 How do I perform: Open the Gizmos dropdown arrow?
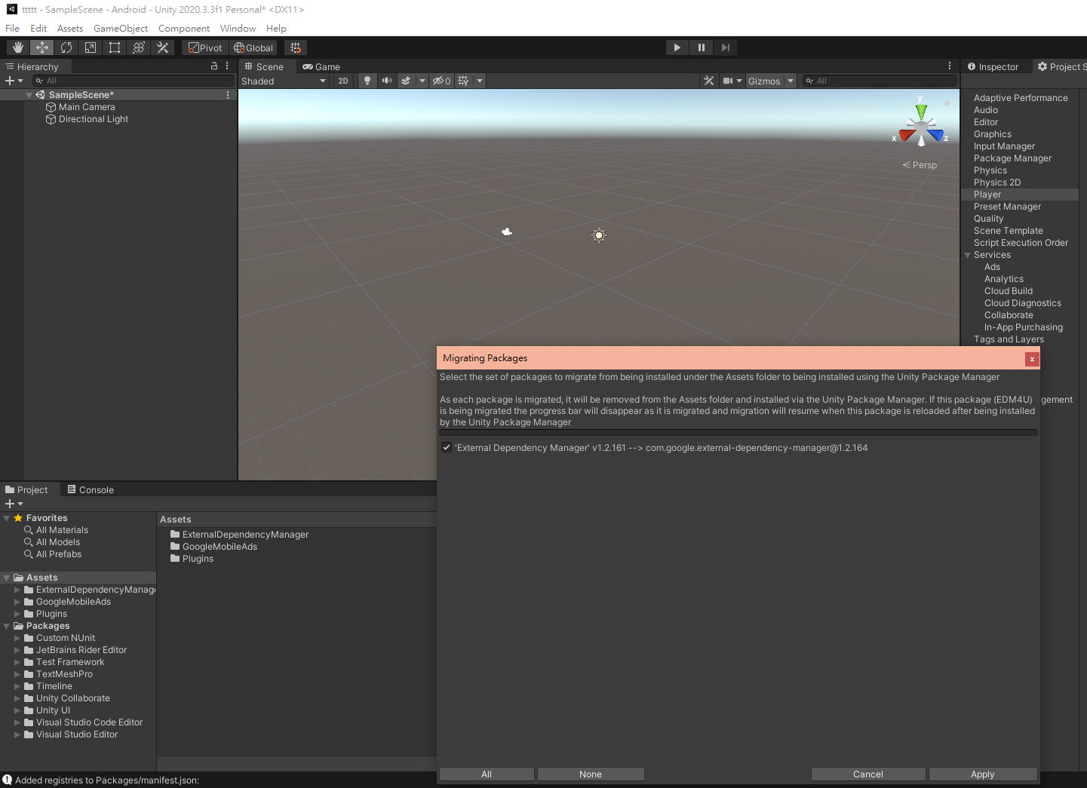(x=791, y=81)
